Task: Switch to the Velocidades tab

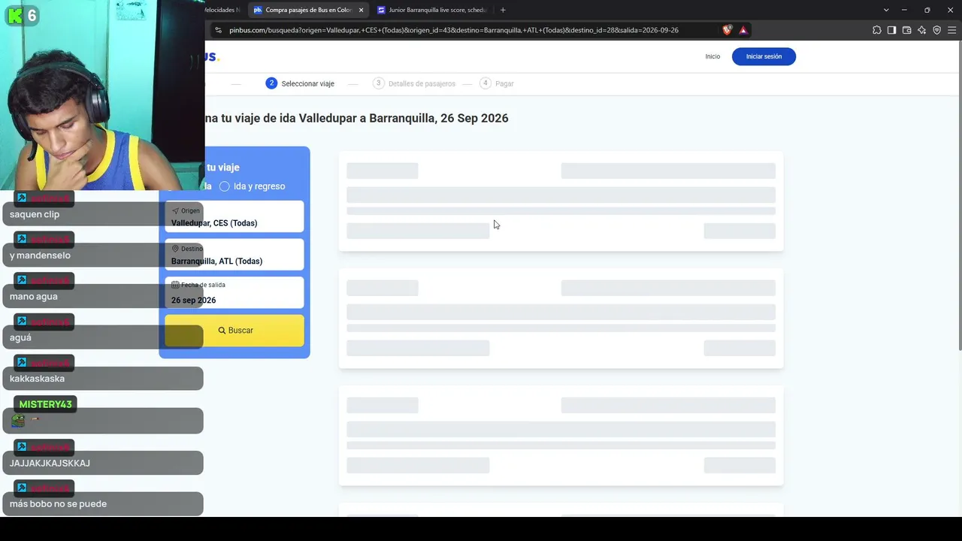Action: 222,10
